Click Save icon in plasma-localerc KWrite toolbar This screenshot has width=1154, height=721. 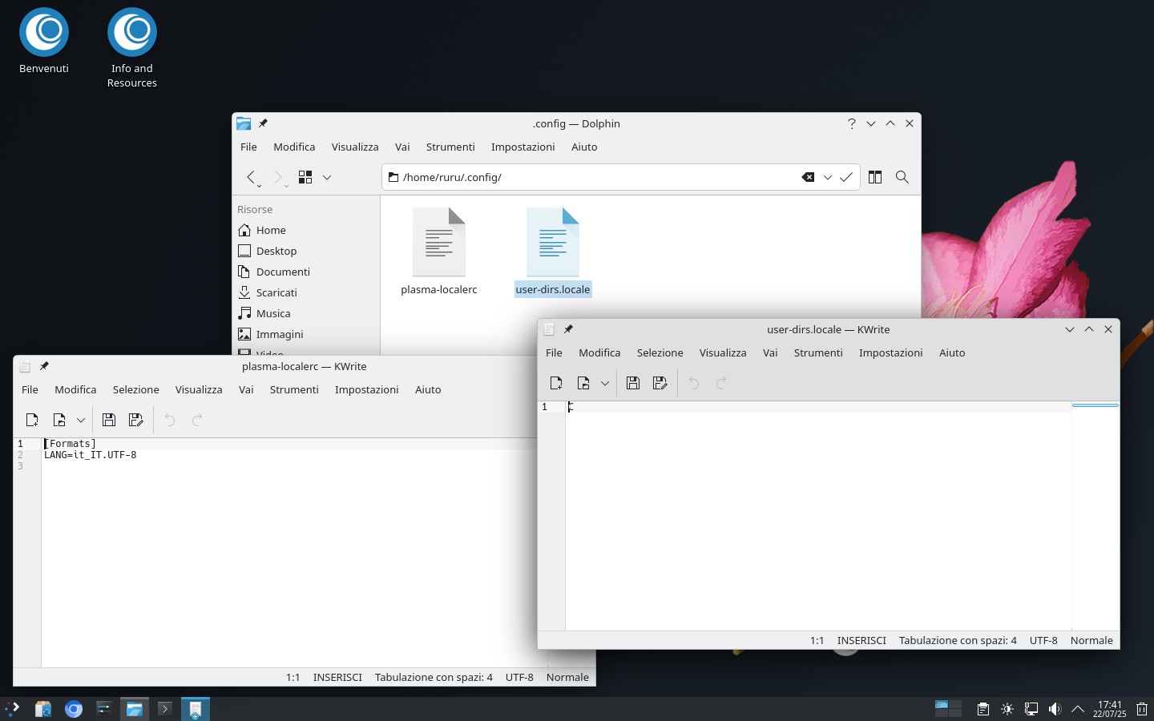click(109, 420)
